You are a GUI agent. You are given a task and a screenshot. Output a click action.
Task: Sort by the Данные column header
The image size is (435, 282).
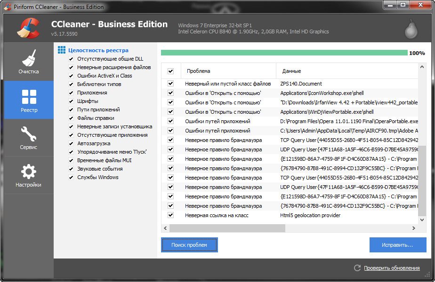(347, 71)
